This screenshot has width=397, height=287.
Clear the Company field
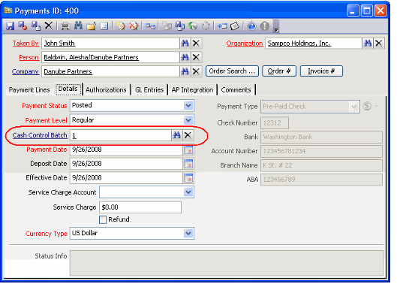pyautogui.click(x=196, y=71)
